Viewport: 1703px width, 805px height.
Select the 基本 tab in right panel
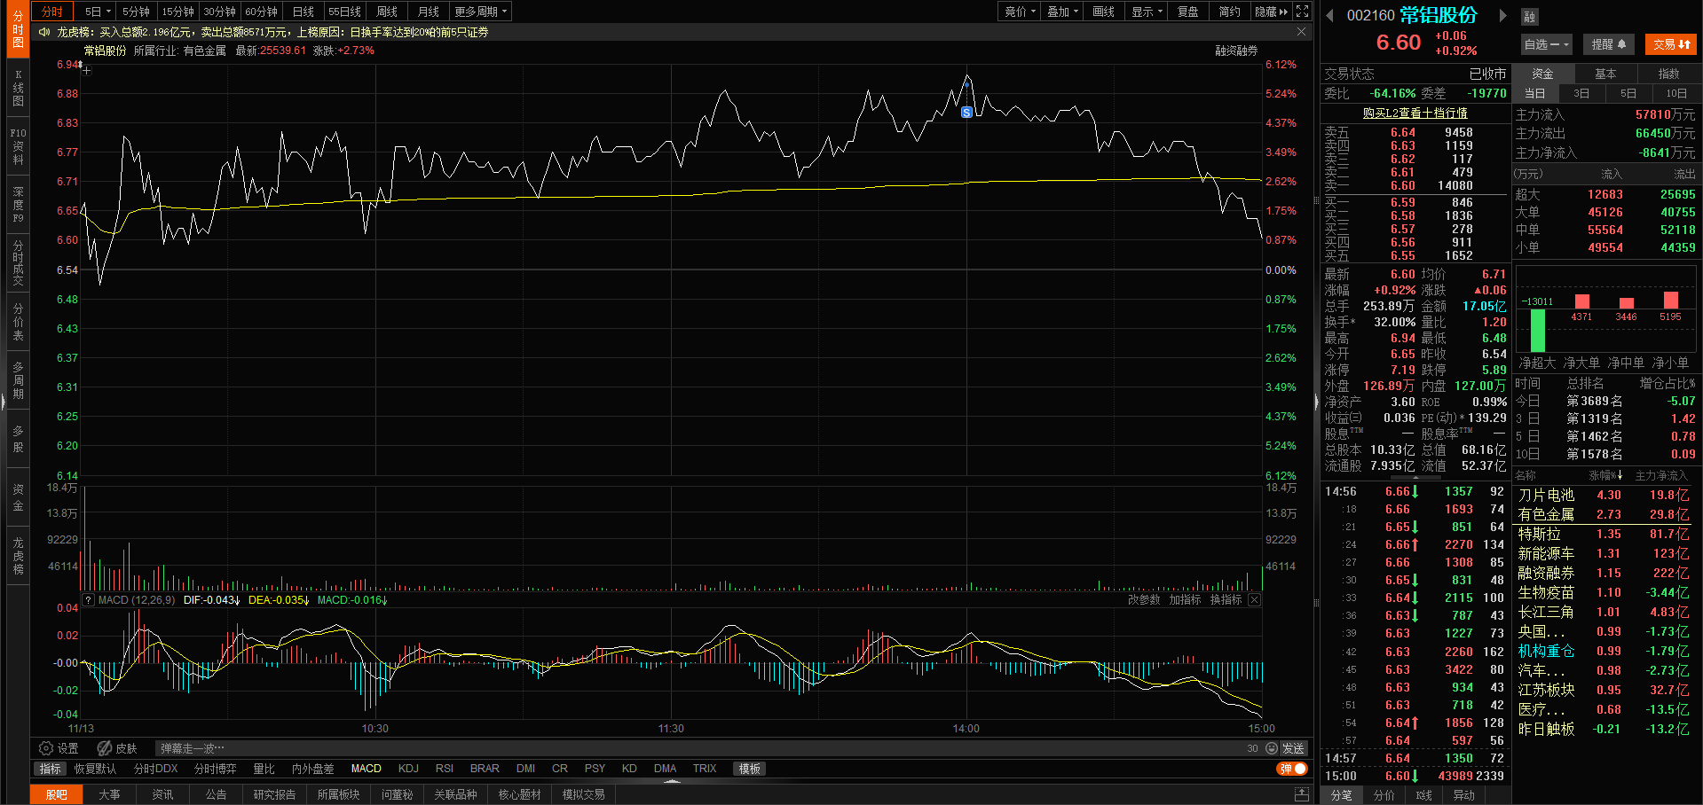(1605, 74)
